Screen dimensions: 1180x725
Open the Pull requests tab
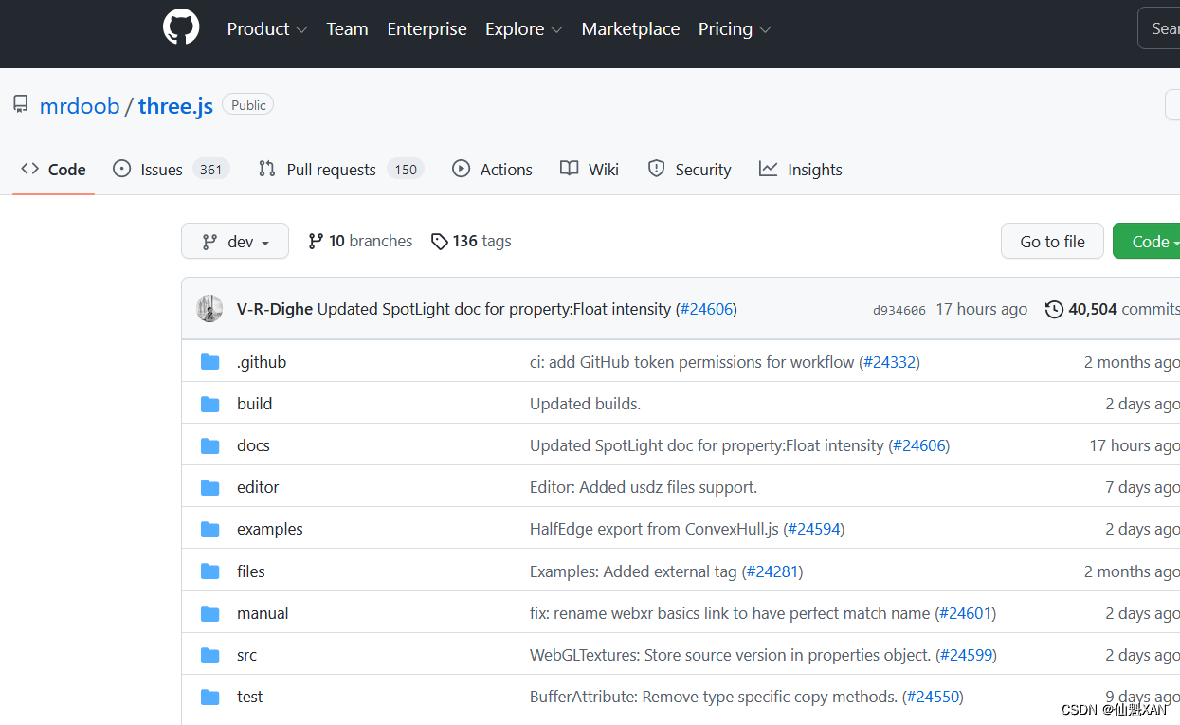[340, 170]
